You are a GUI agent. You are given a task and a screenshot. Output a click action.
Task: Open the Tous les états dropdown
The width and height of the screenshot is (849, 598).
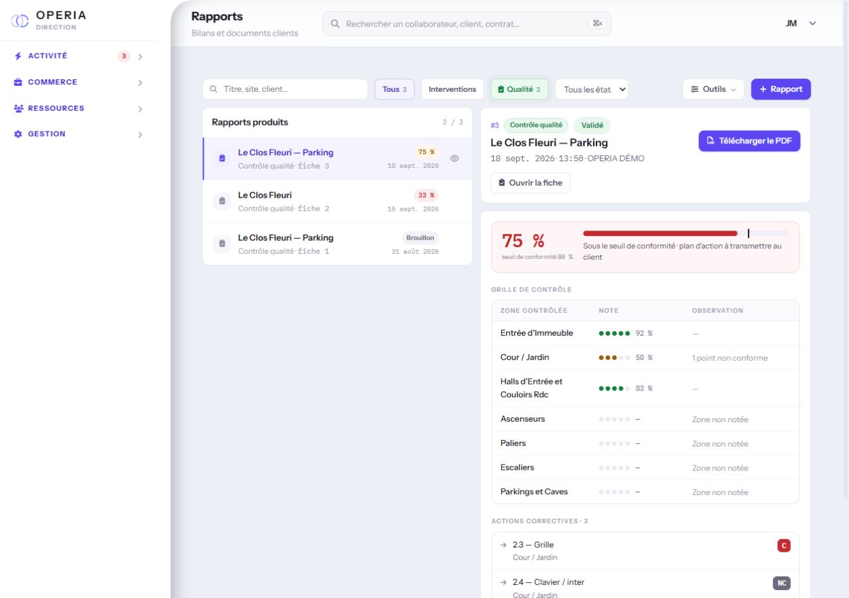coord(592,89)
